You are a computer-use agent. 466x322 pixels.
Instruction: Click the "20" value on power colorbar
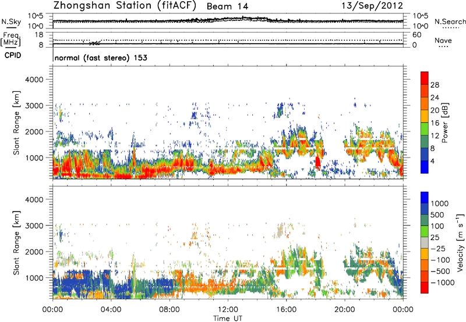435,110
